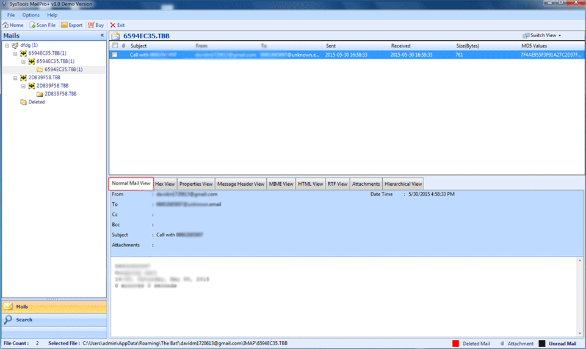
Task: Collapse the nested 2D839F58.TBB node
Action: coord(24,86)
